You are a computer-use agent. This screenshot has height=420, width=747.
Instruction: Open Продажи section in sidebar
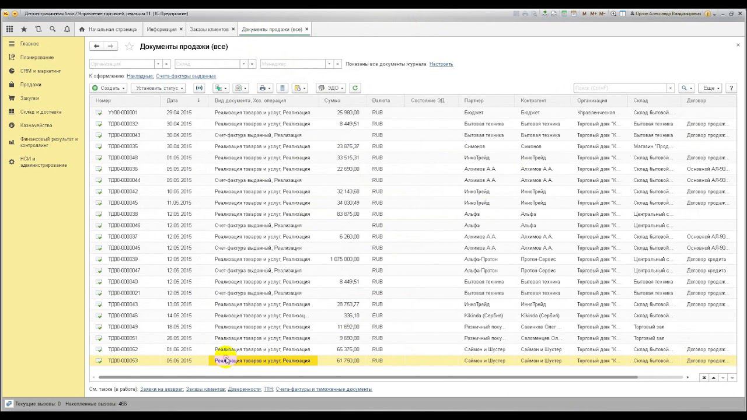pos(30,85)
